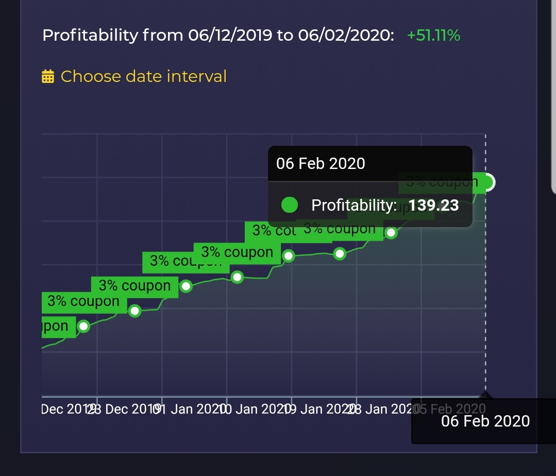556x476 pixels.
Task: Click the green legend dot in the tooltip
Action: 290,206
